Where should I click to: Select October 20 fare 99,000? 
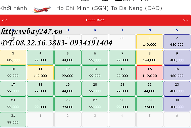[95, 88]
